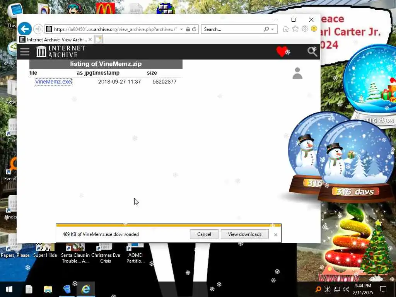Screen dimensions: 396x297
Task: Click the Internet Archive logo
Action: click(x=61, y=51)
